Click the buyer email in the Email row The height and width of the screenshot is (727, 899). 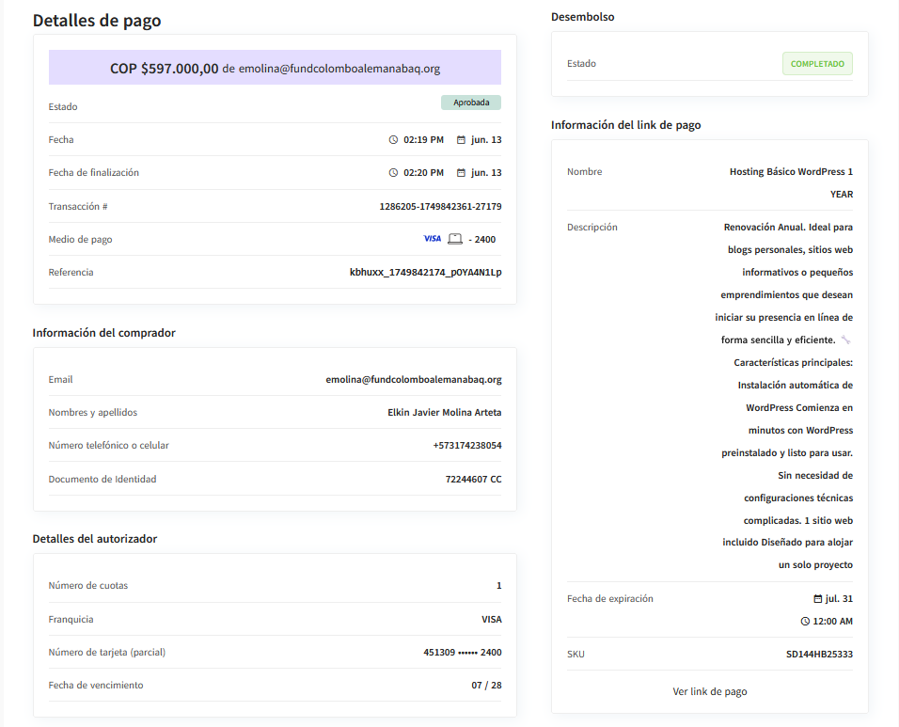pyautogui.click(x=414, y=380)
